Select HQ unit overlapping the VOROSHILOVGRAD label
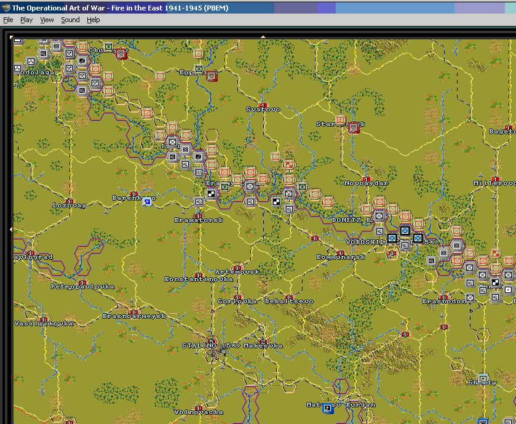Screen dimensions: 516x424 405,246
